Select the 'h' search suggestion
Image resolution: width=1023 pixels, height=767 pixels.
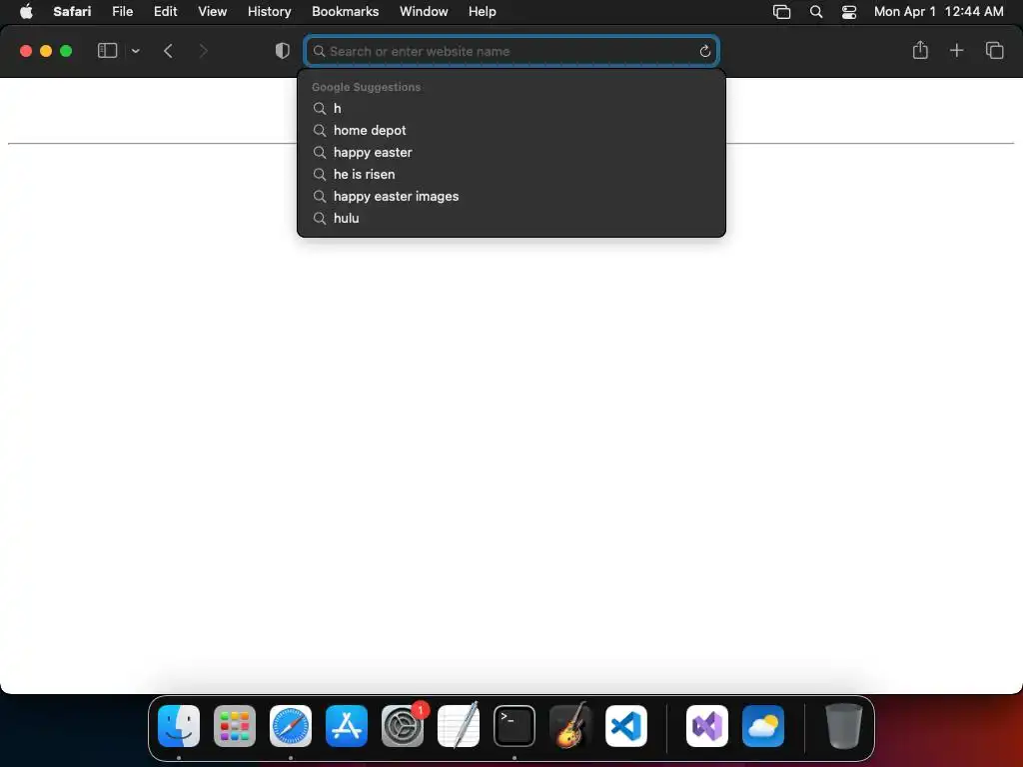[x=511, y=108]
